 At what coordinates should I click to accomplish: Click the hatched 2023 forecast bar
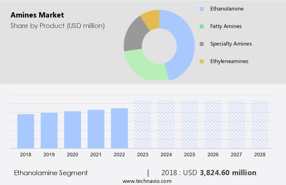click(143, 124)
